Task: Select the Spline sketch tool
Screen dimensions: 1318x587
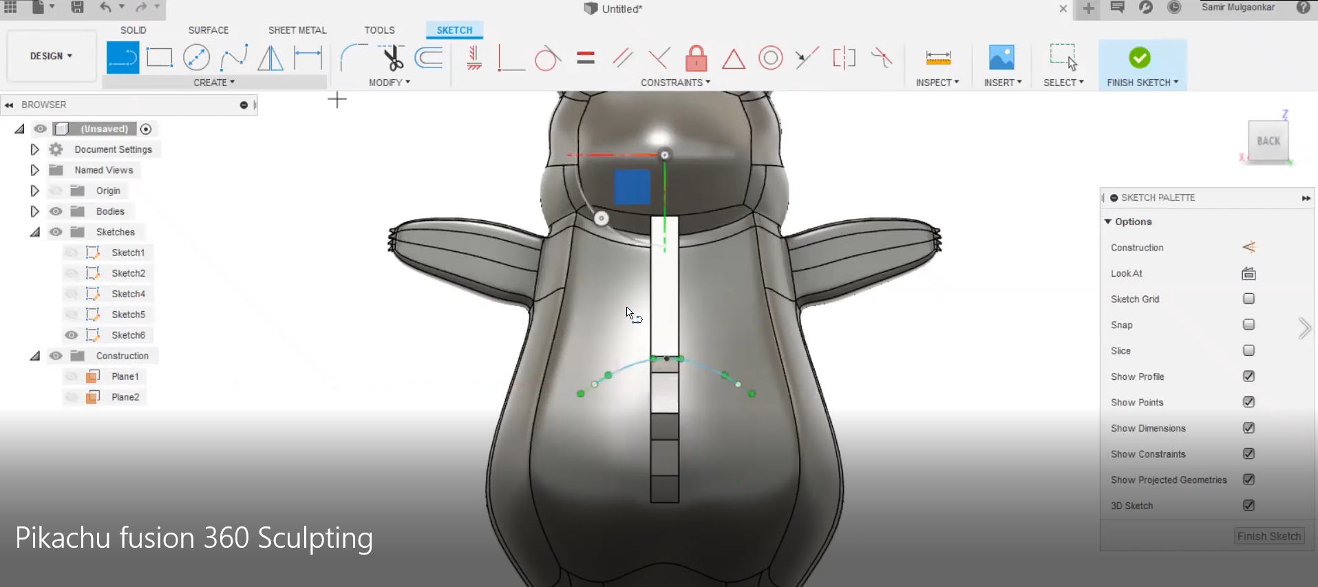Action: click(x=234, y=58)
